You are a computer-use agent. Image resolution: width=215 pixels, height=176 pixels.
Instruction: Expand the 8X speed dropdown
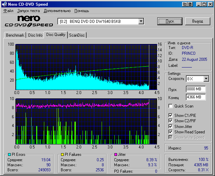coord(206,79)
